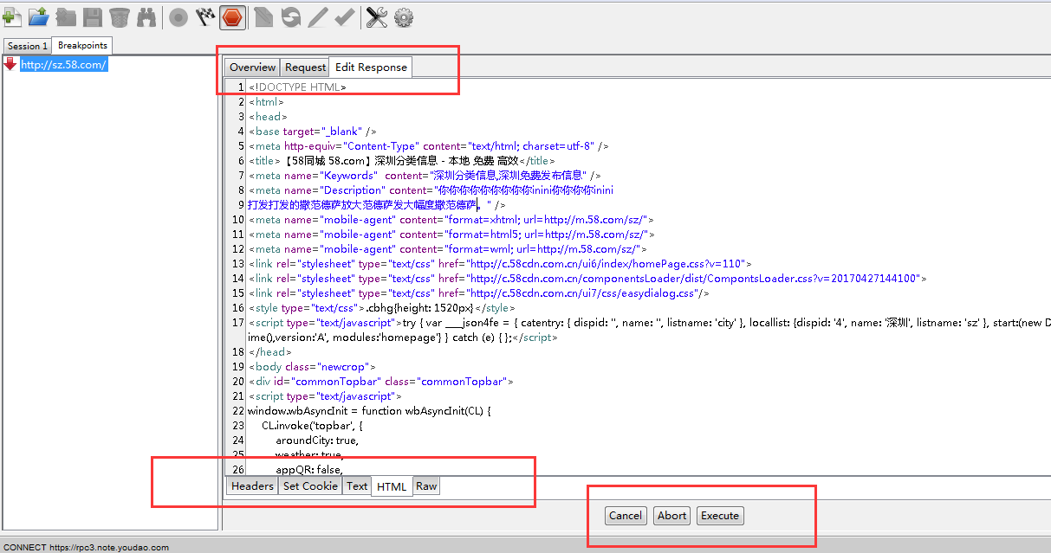Open Settings with the gear icon

pos(404,16)
